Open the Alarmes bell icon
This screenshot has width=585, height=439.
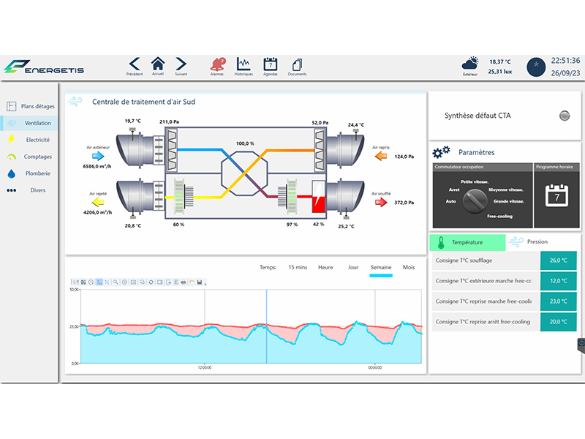(217, 64)
